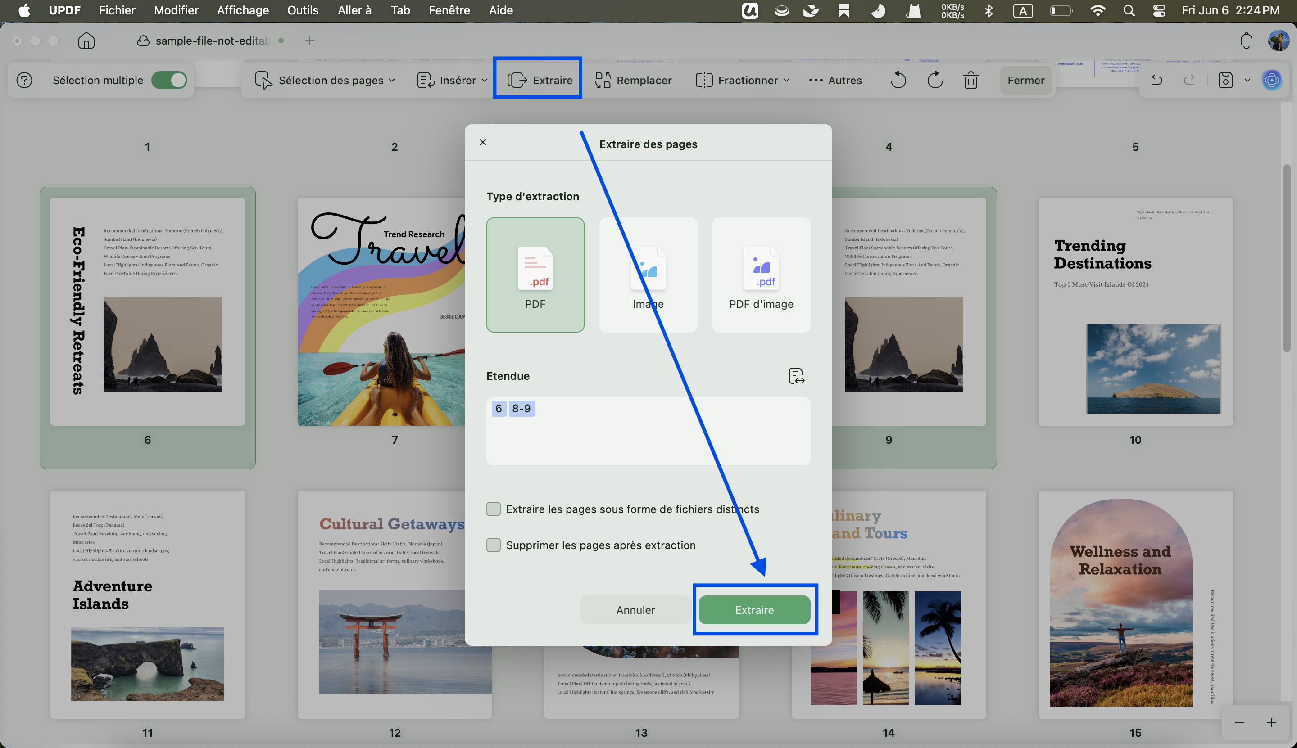Select page 7 Travel thumbnail
Viewport: 1297px width, 748px height.
[381, 311]
